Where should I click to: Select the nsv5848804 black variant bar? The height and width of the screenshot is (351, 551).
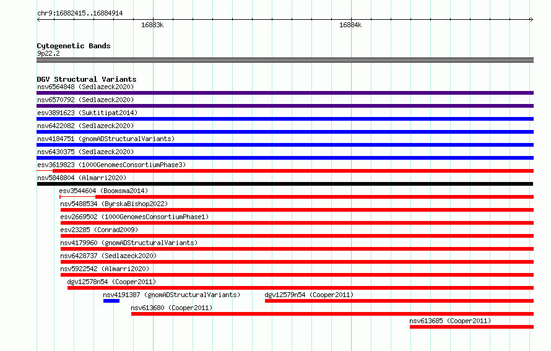(x=285, y=184)
